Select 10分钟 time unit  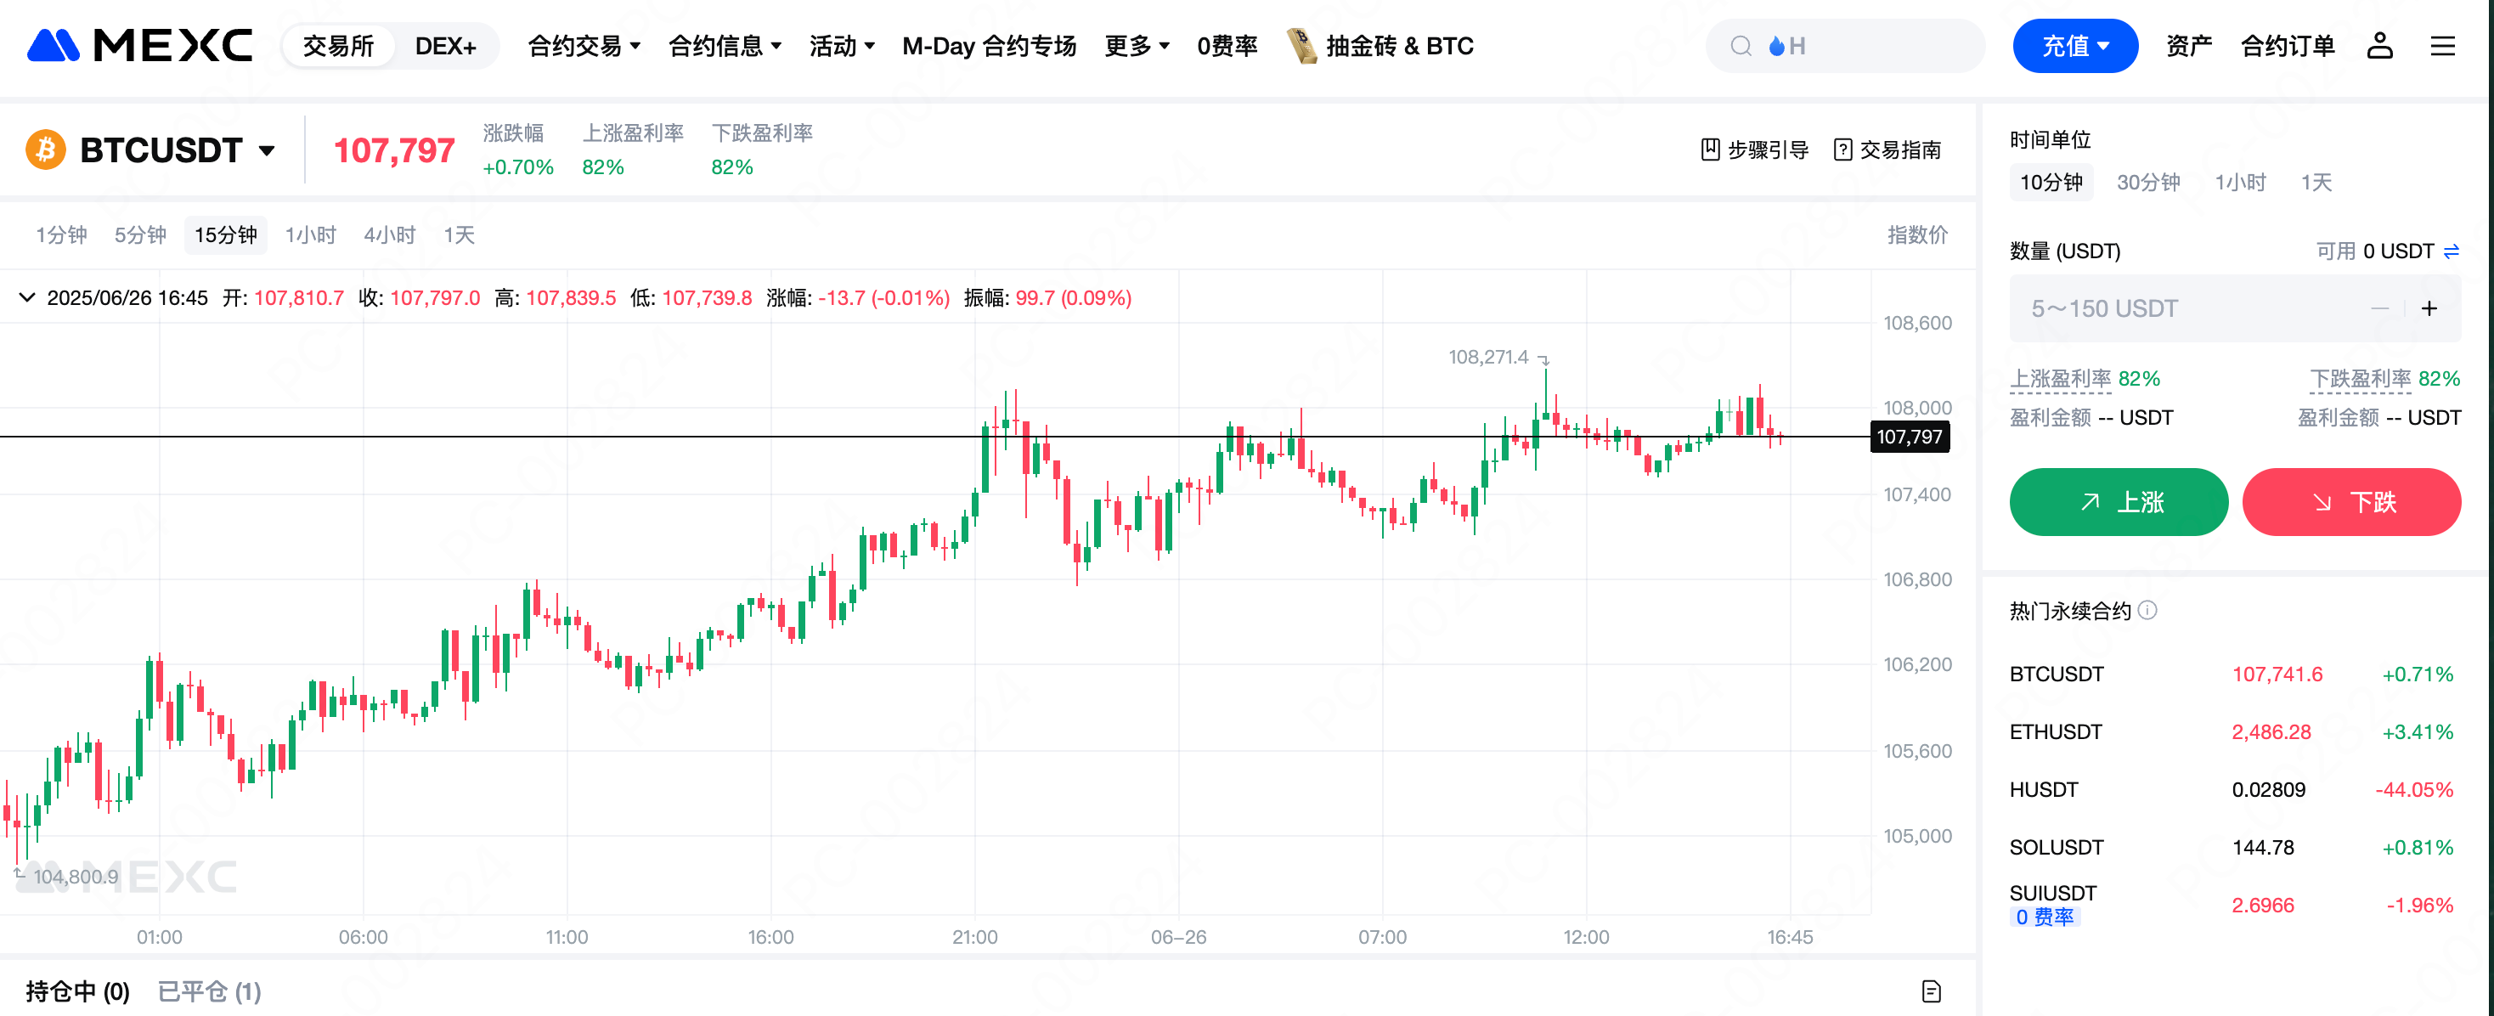click(2051, 182)
